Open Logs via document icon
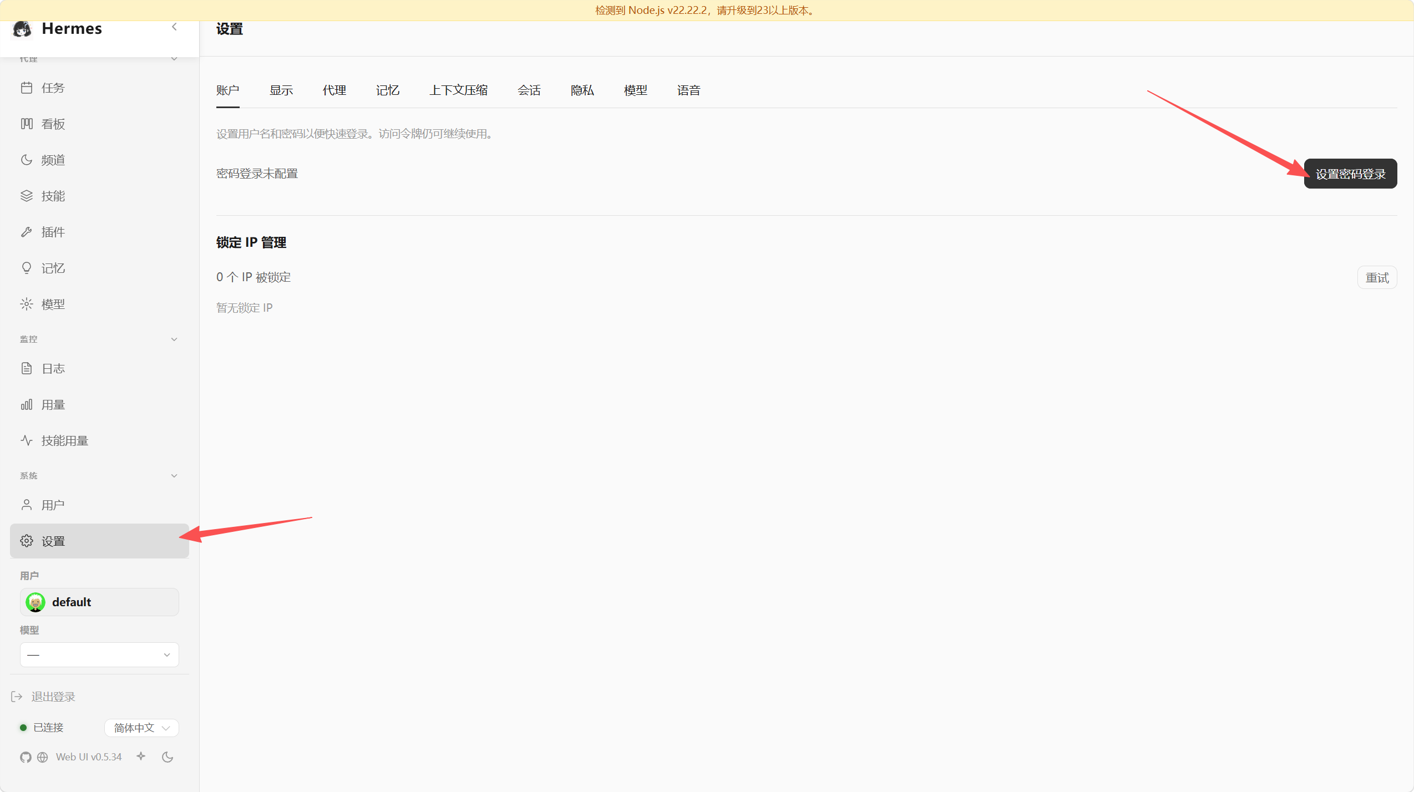Image resolution: width=1414 pixels, height=792 pixels. (x=27, y=368)
